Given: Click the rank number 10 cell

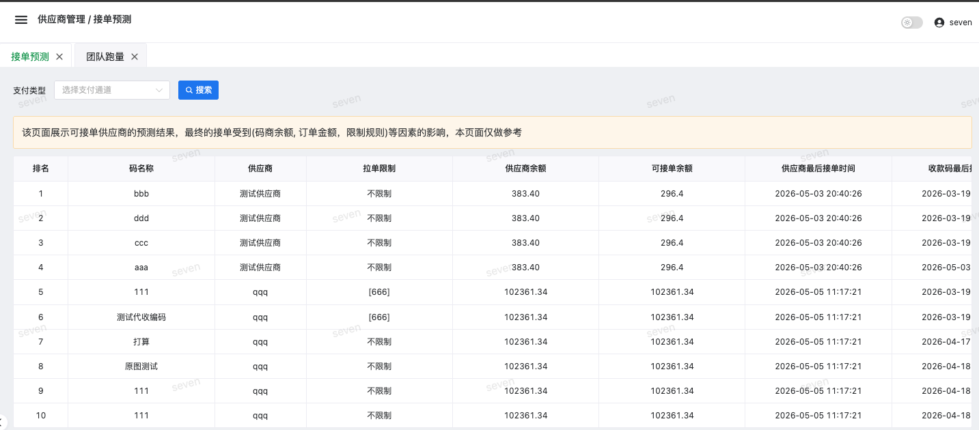Looking at the screenshot, I should (x=41, y=416).
